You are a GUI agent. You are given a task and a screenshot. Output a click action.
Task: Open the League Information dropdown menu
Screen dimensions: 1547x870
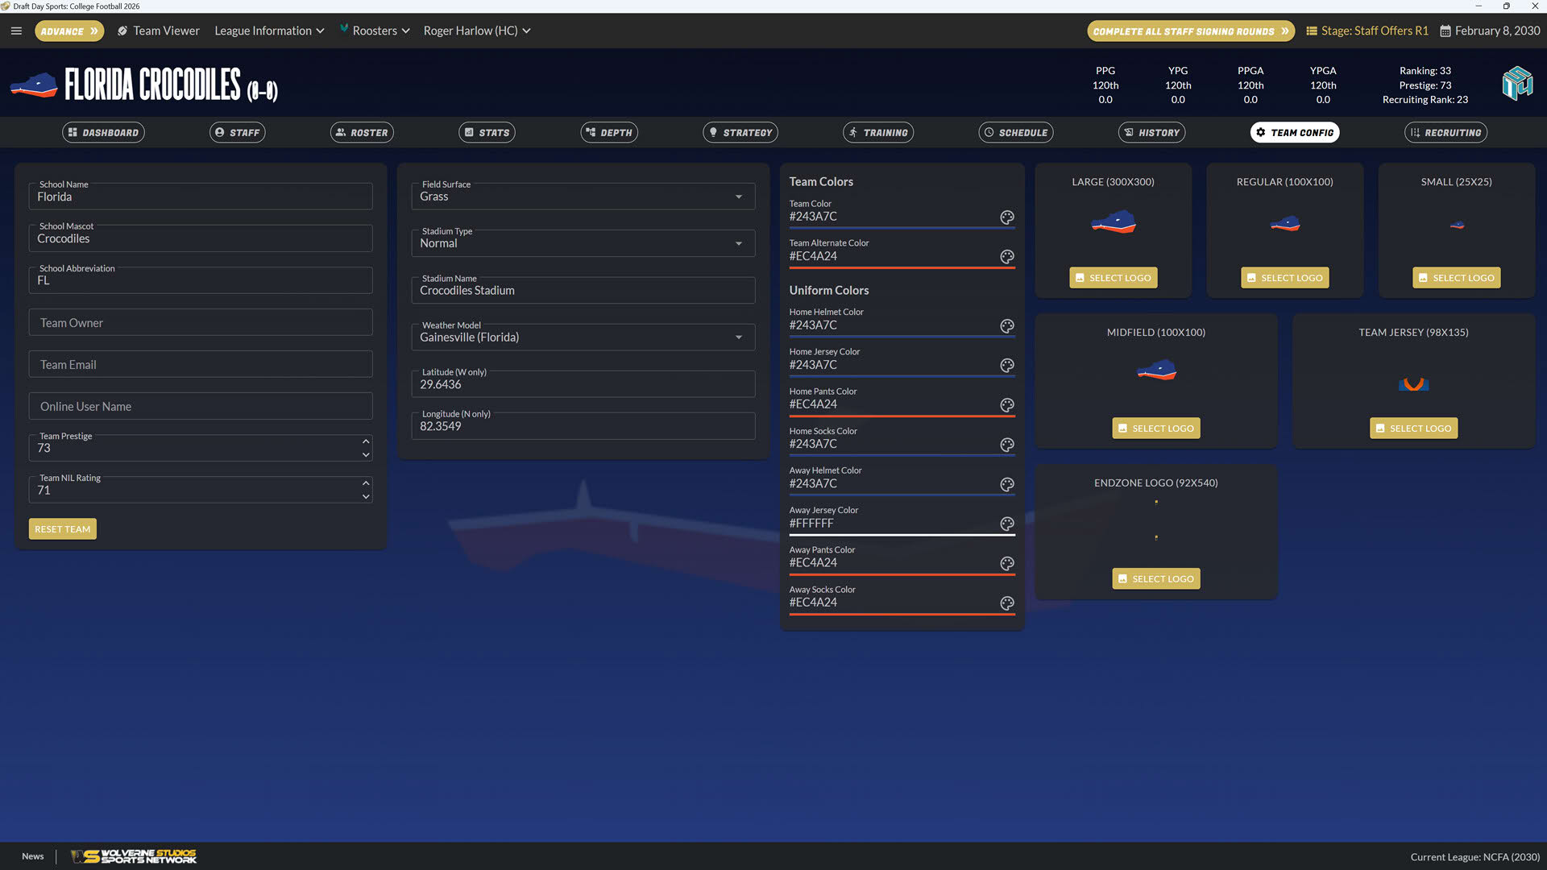(269, 31)
